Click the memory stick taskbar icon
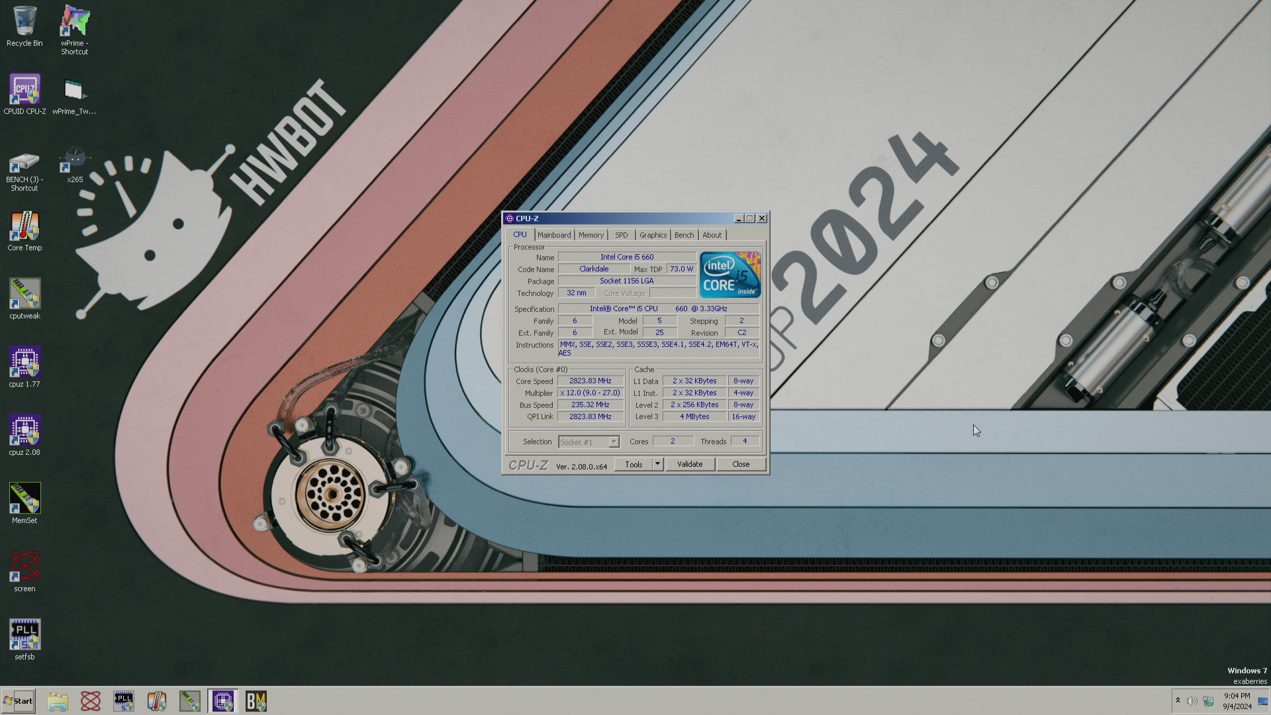Image resolution: width=1271 pixels, height=715 pixels. 190,701
